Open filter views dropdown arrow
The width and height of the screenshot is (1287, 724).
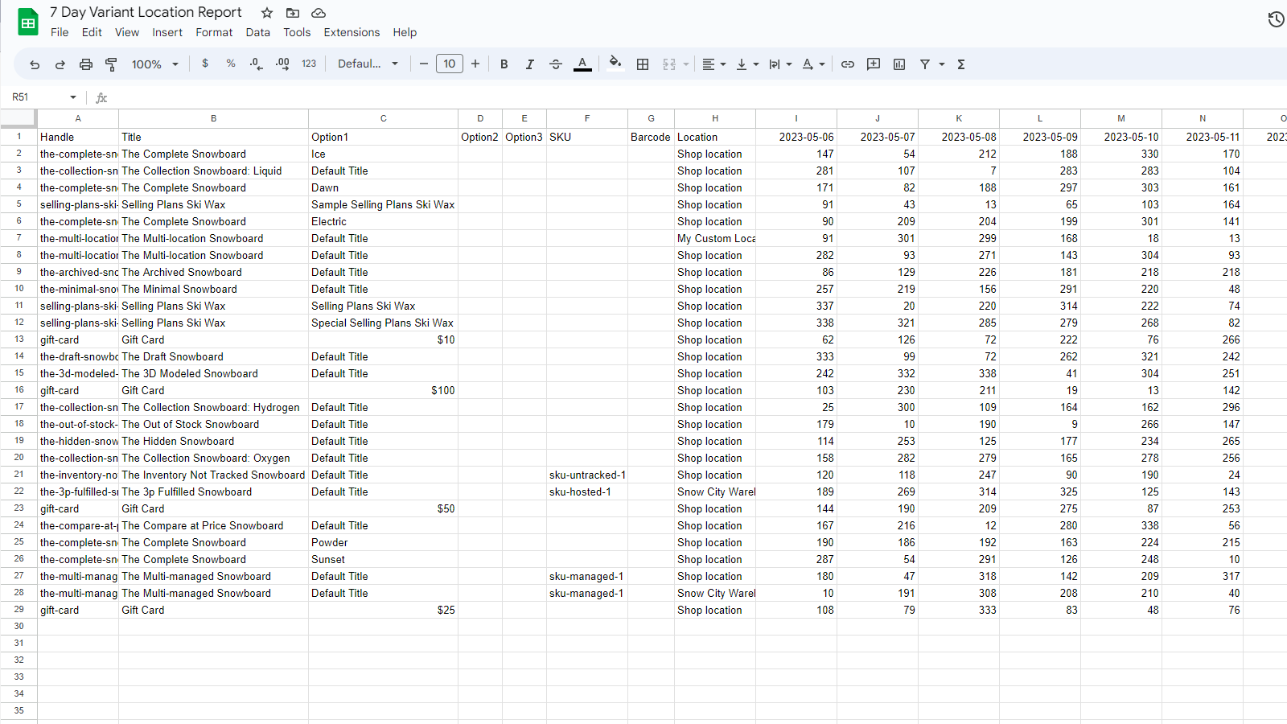pos(942,64)
